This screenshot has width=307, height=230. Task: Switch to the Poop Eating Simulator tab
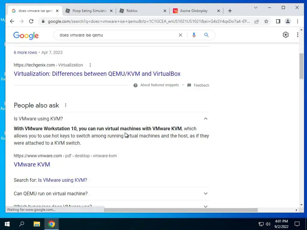(89, 11)
